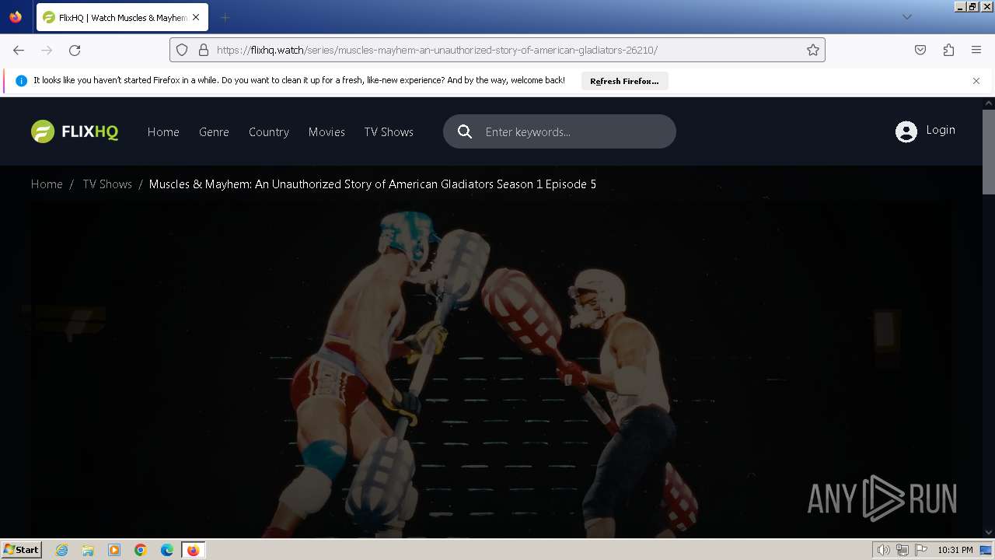Reload the page with the refresh icon

(75, 50)
